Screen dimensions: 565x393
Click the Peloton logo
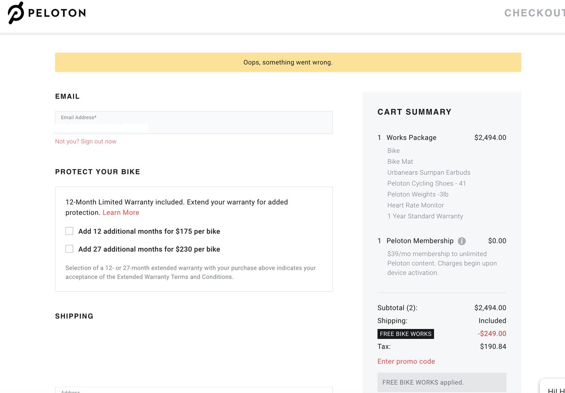[47, 13]
